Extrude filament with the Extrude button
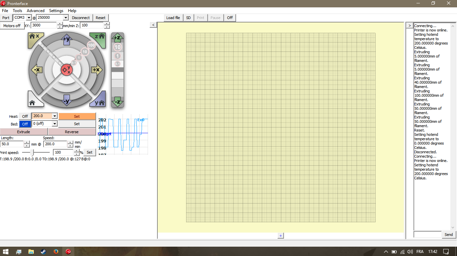Image resolution: width=457 pixels, height=256 pixels. [x=24, y=132]
